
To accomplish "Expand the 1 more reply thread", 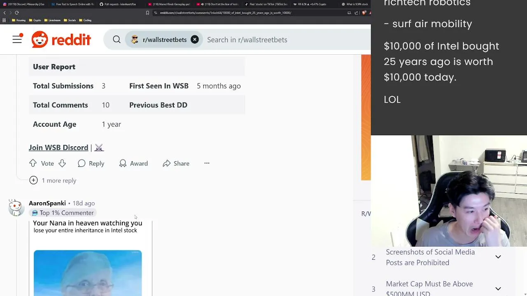I will (x=53, y=180).
